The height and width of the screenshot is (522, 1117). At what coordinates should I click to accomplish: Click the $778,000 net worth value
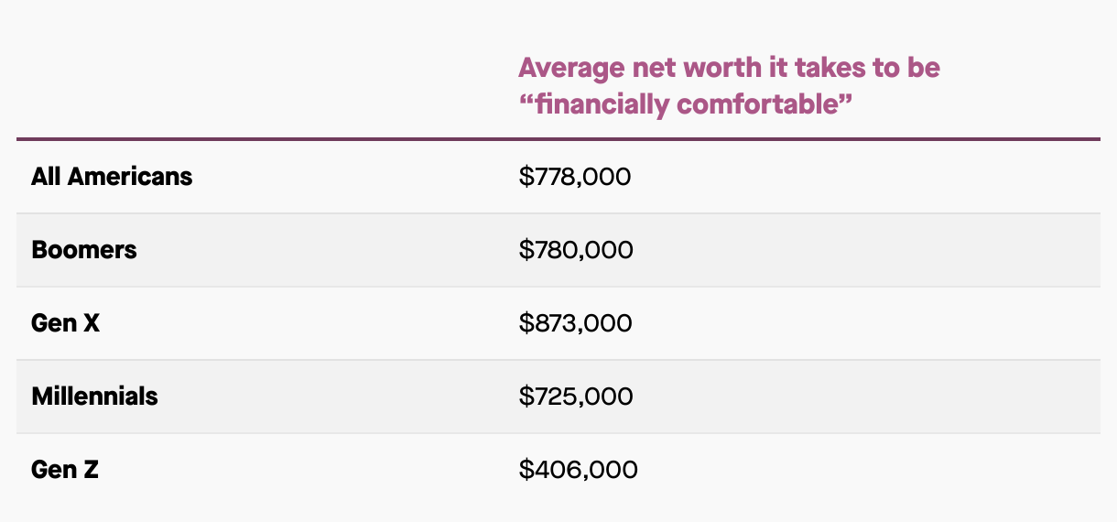coord(575,176)
